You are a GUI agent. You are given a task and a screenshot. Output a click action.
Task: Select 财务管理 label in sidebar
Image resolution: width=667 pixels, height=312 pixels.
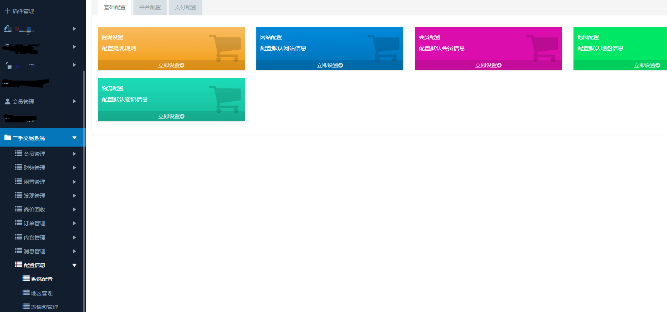click(x=34, y=168)
